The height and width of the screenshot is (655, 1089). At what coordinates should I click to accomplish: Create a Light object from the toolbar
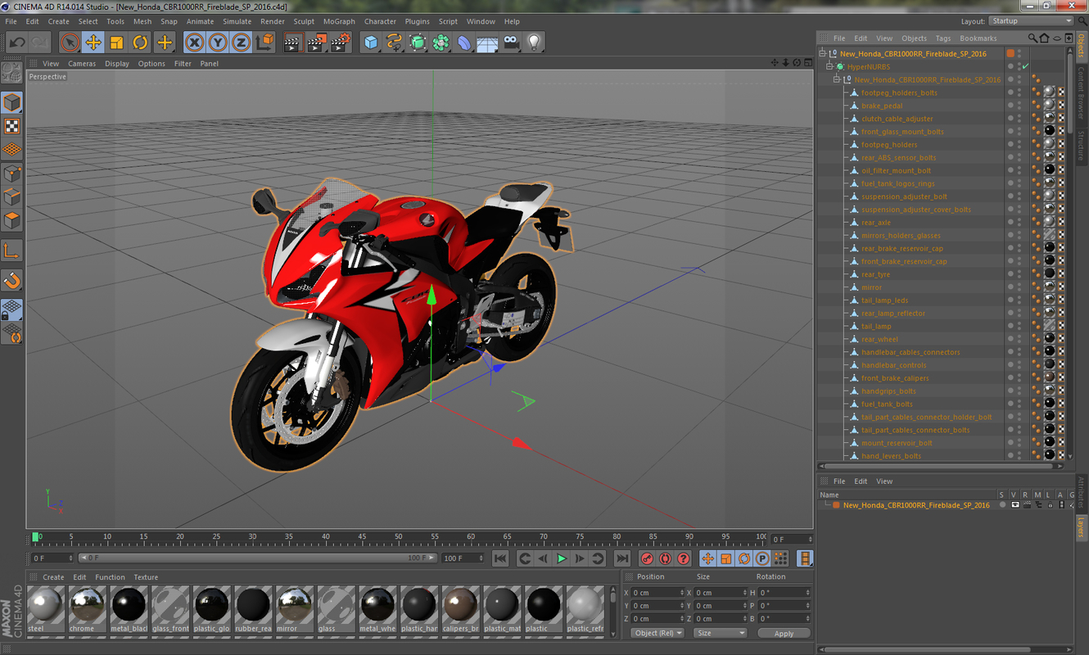tap(532, 42)
